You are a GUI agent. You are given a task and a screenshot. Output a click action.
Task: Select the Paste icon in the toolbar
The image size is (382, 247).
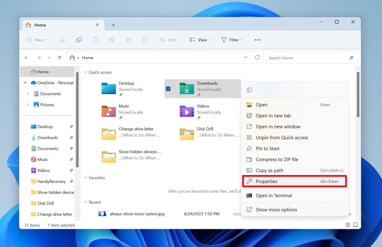pos(95,40)
